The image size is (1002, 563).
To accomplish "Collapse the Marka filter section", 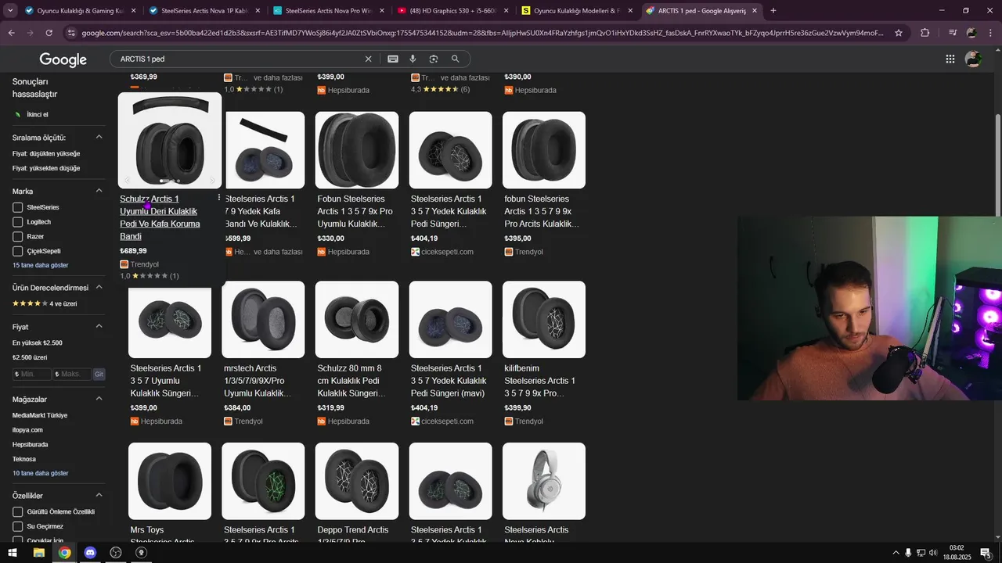I will pos(99,191).
